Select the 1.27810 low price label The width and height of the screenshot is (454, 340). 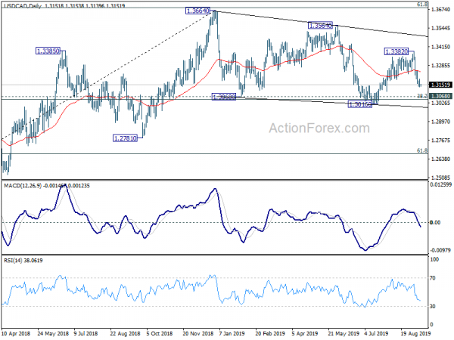pos(125,138)
